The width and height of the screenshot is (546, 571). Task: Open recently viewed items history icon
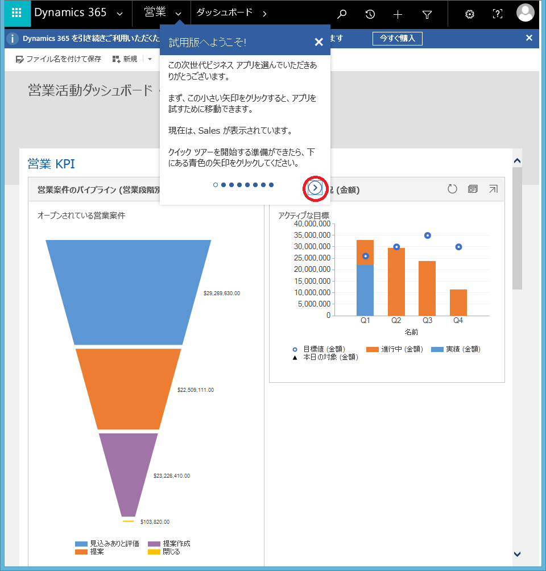(x=370, y=14)
